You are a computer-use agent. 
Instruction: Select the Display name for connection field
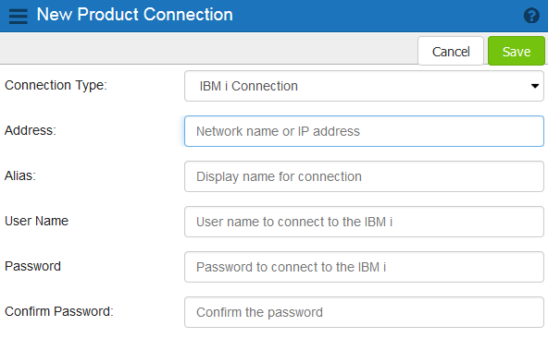point(364,176)
